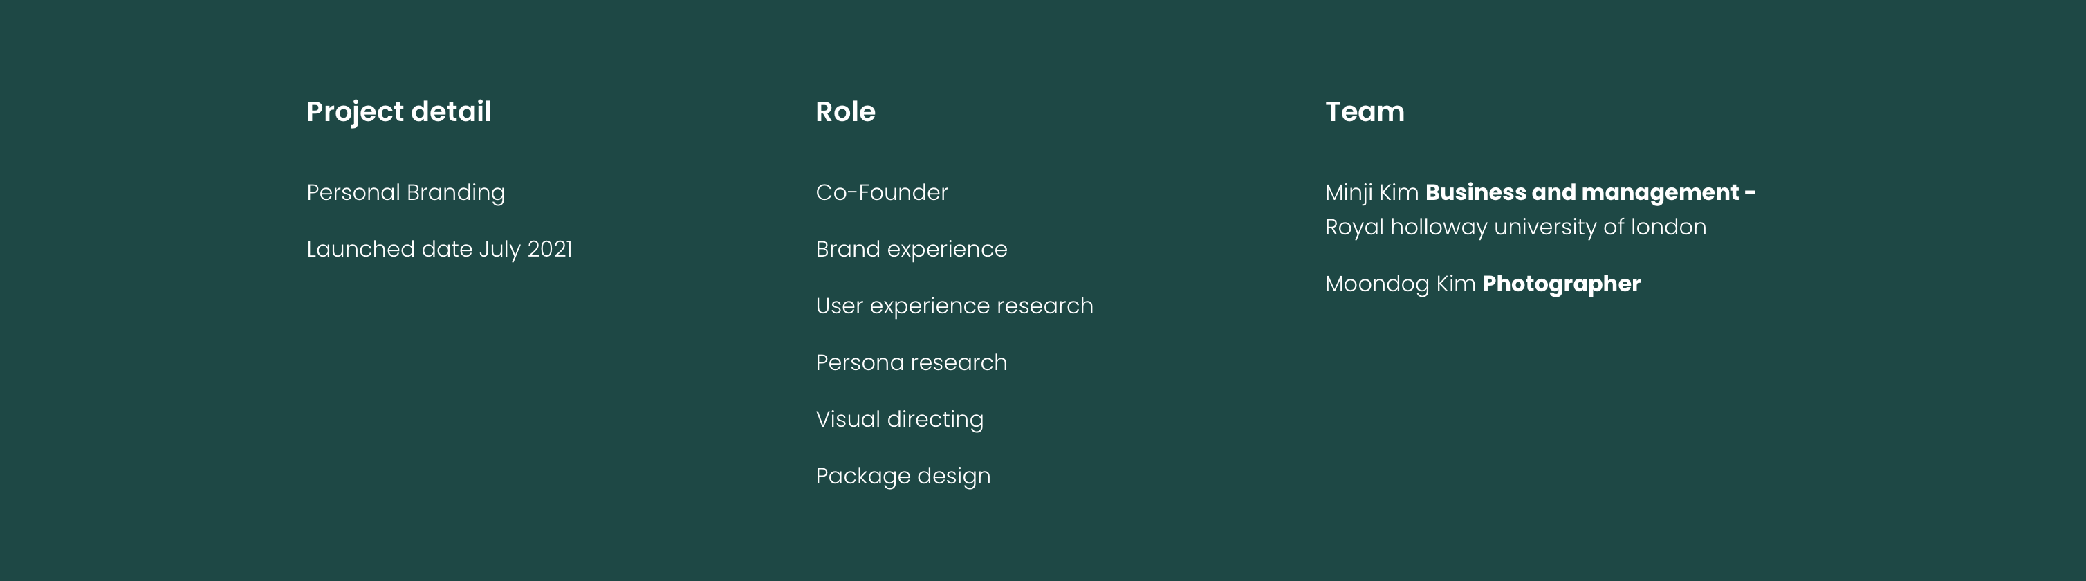Select the 'Co-Founder' role entry
Screen dimensions: 2086x581
click(x=882, y=193)
